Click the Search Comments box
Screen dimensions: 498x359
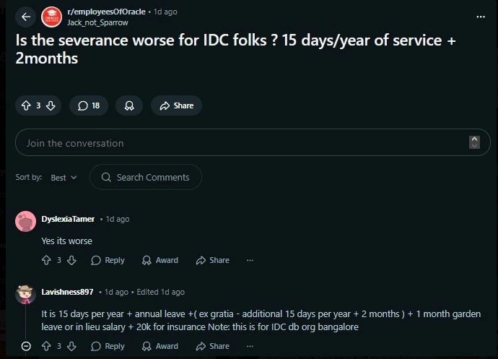tap(146, 177)
